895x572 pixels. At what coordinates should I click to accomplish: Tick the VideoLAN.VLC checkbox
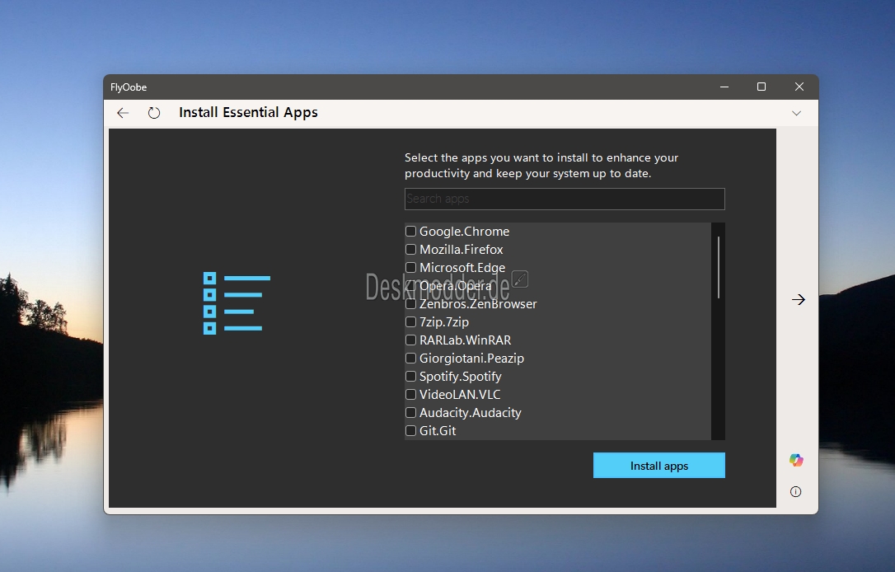pos(410,395)
